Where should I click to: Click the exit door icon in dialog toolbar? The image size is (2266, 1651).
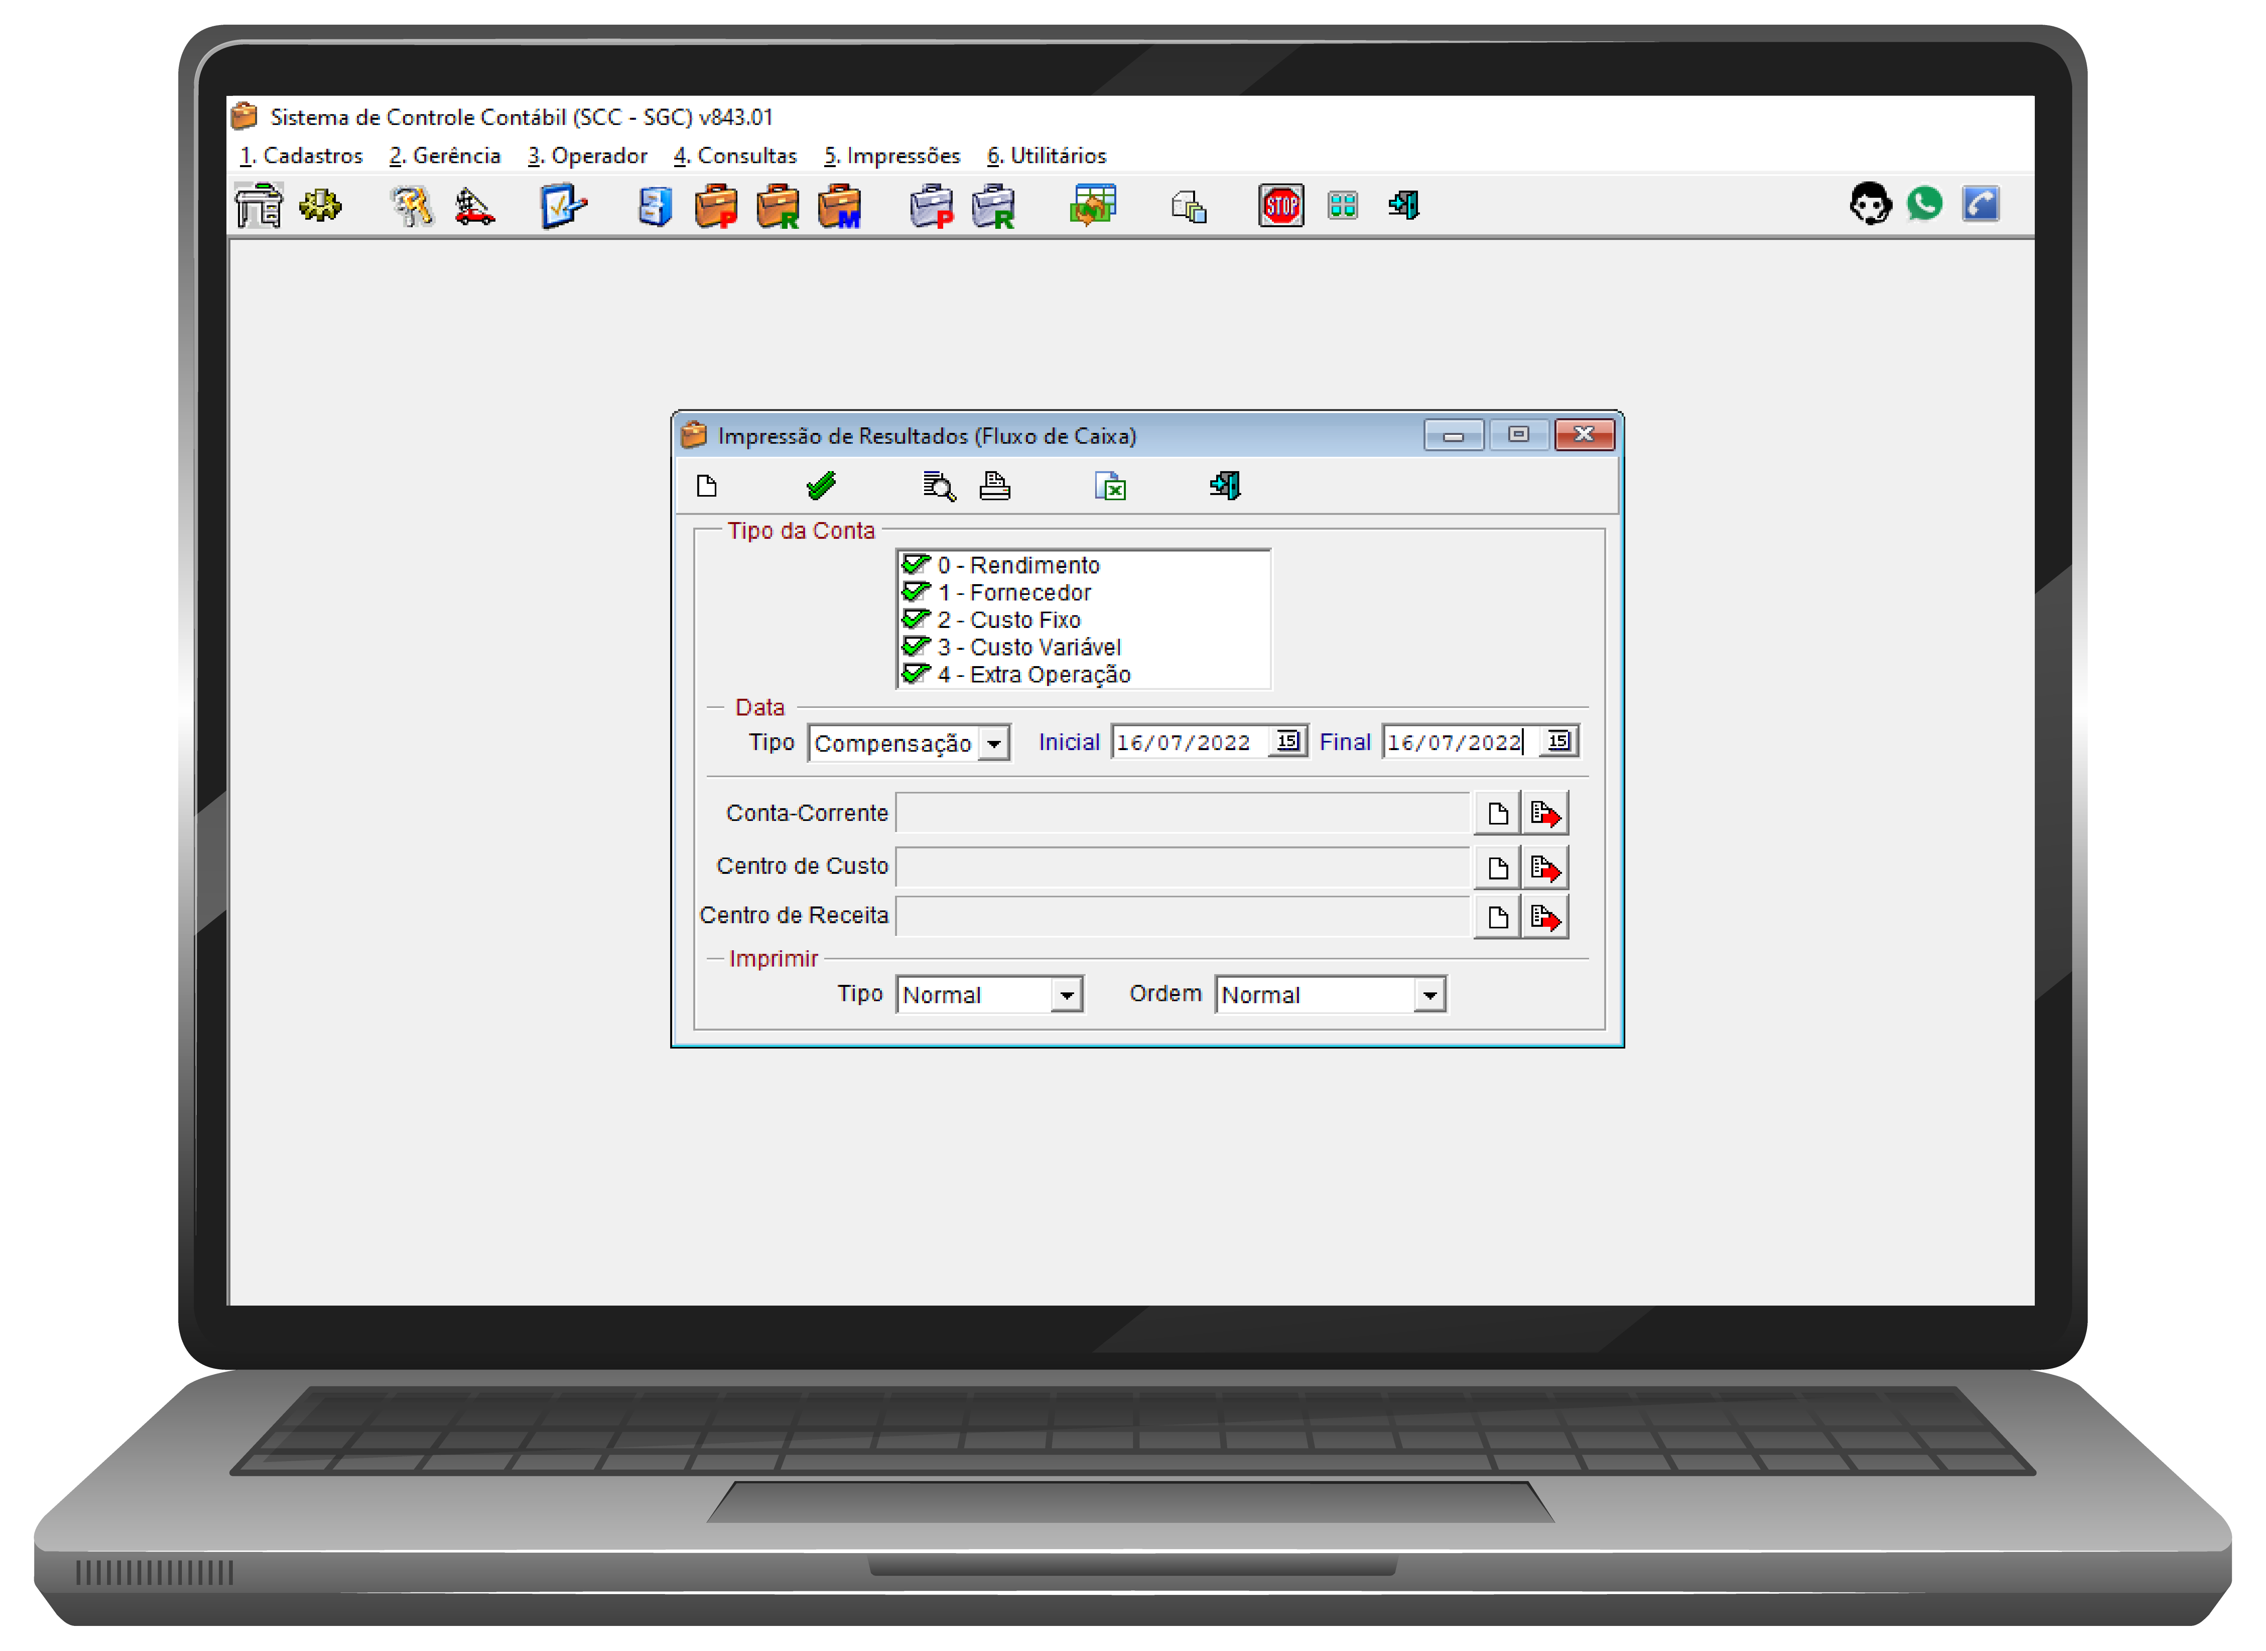point(1225,487)
